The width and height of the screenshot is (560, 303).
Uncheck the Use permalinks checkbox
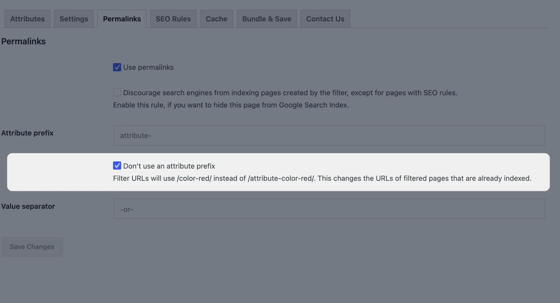click(117, 67)
